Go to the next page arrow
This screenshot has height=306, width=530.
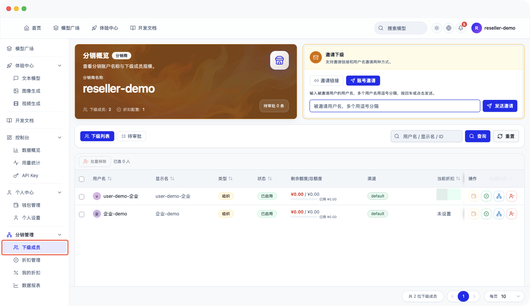pos(474,296)
